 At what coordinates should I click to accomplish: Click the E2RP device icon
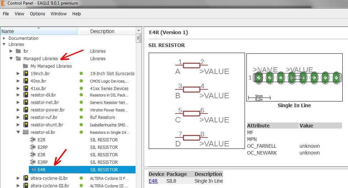pyautogui.click(x=33, y=147)
